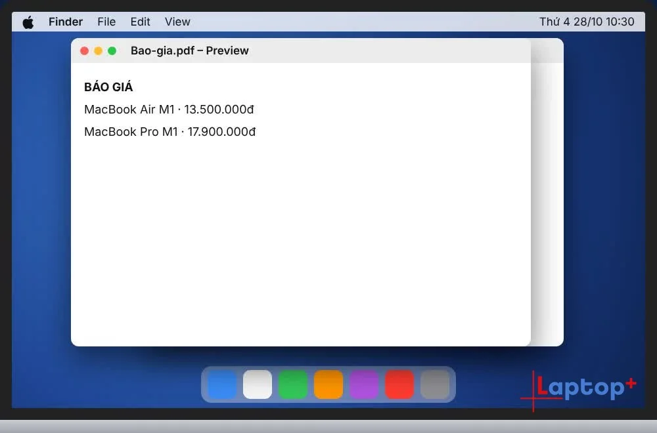The height and width of the screenshot is (433, 657).
Task: Open the white app in the Dock
Action: (258, 384)
